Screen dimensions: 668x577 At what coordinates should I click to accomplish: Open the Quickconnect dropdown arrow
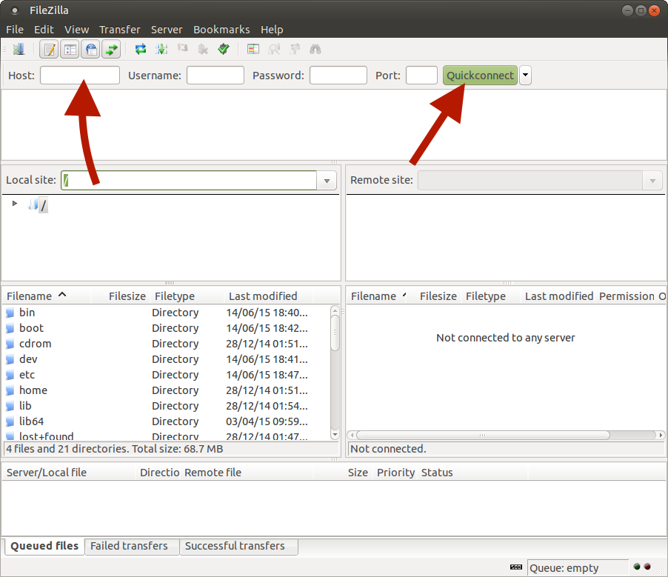point(525,75)
